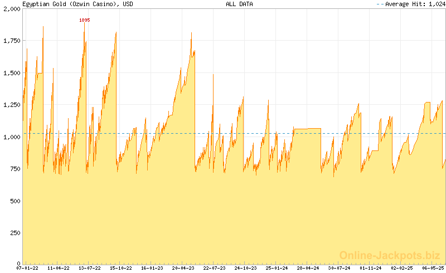Select the 28-04-24 date tick label
The width and height of the screenshot is (446, 273).
(x=308, y=268)
